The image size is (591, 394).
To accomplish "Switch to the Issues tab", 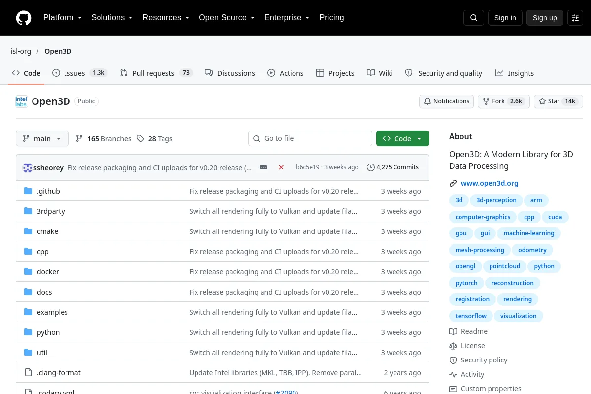I will point(79,73).
